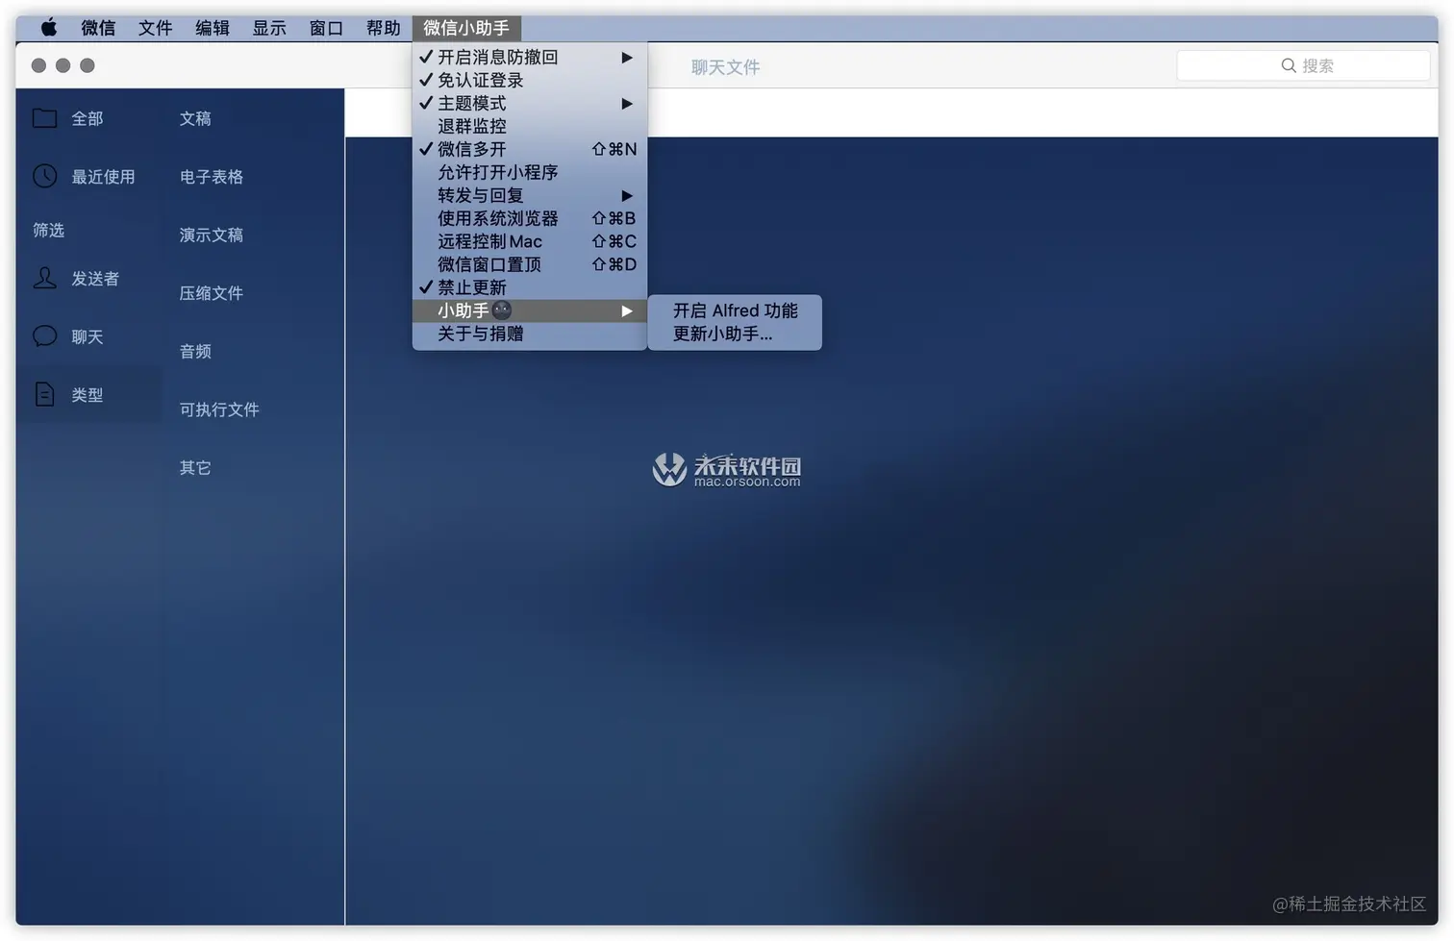The image size is (1454, 941).
Task: Open 文件 menu in menu bar
Action: pos(155,28)
